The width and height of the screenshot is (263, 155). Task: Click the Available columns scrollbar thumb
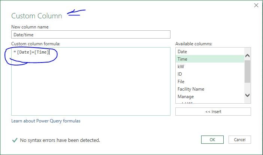(247, 71)
